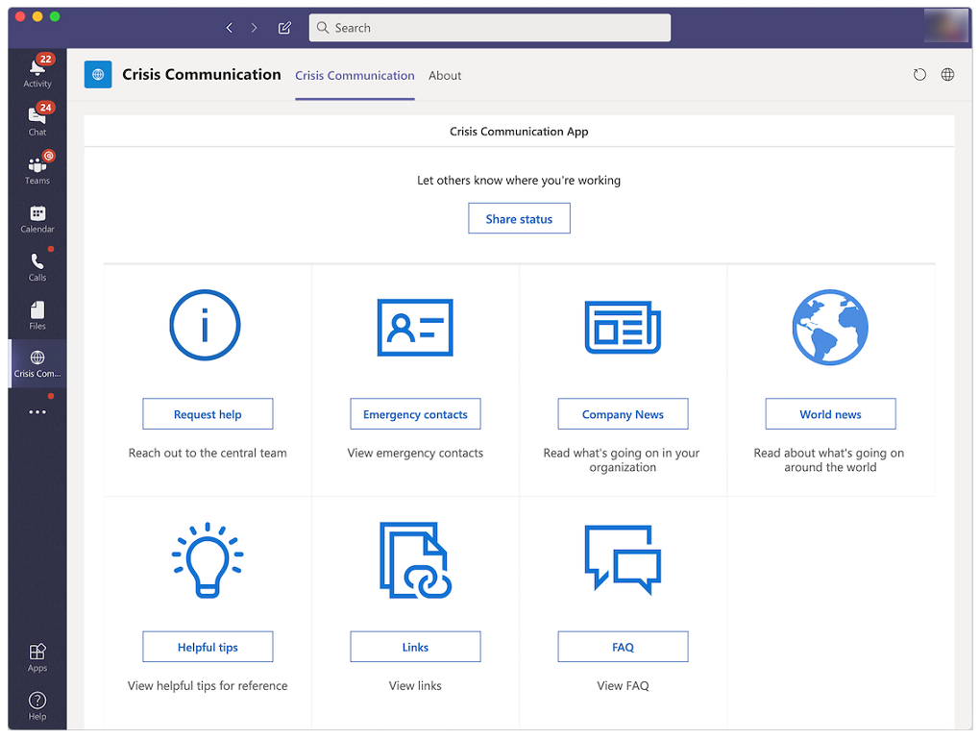Viewport: 980px width, 739px height.
Task: Click the back navigation chevron
Action: (229, 27)
